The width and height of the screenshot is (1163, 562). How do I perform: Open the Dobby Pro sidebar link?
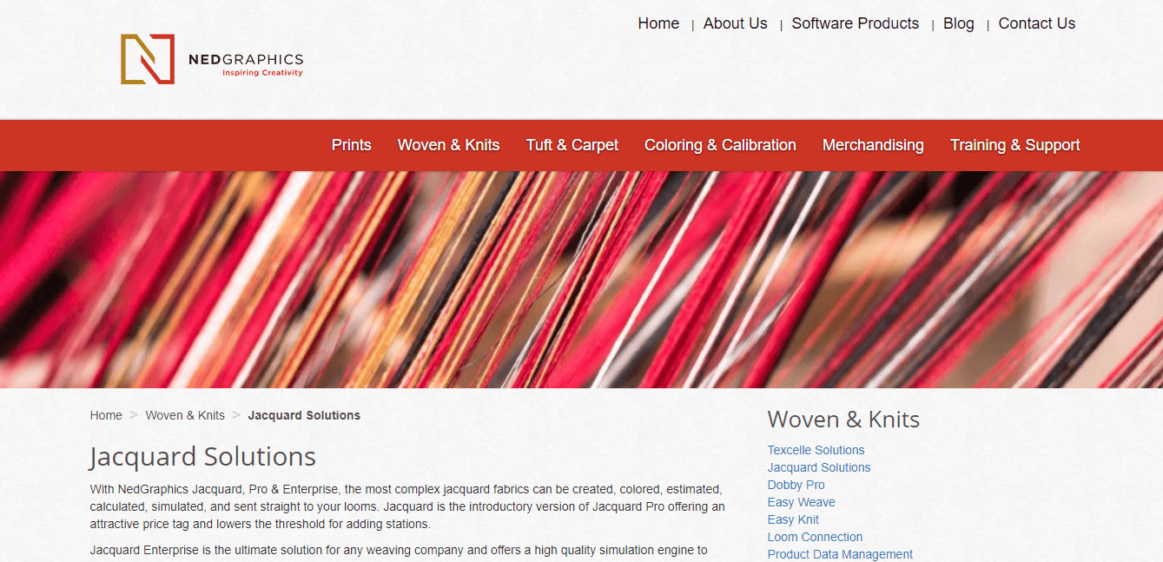click(796, 485)
